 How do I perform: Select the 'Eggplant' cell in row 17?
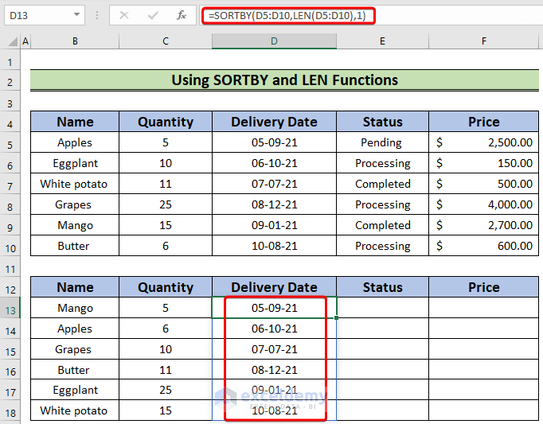pos(75,390)
